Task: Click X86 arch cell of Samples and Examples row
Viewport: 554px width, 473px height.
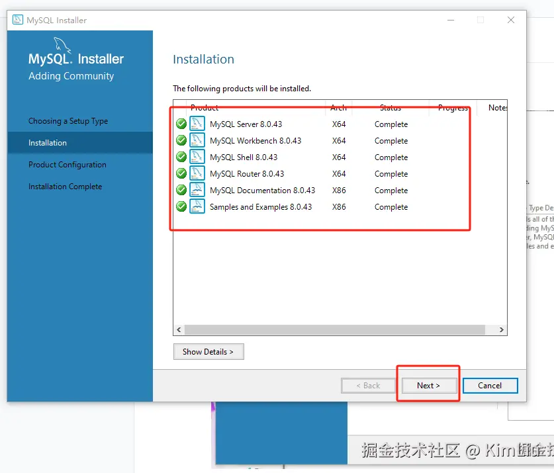Action: pos(339,207)
